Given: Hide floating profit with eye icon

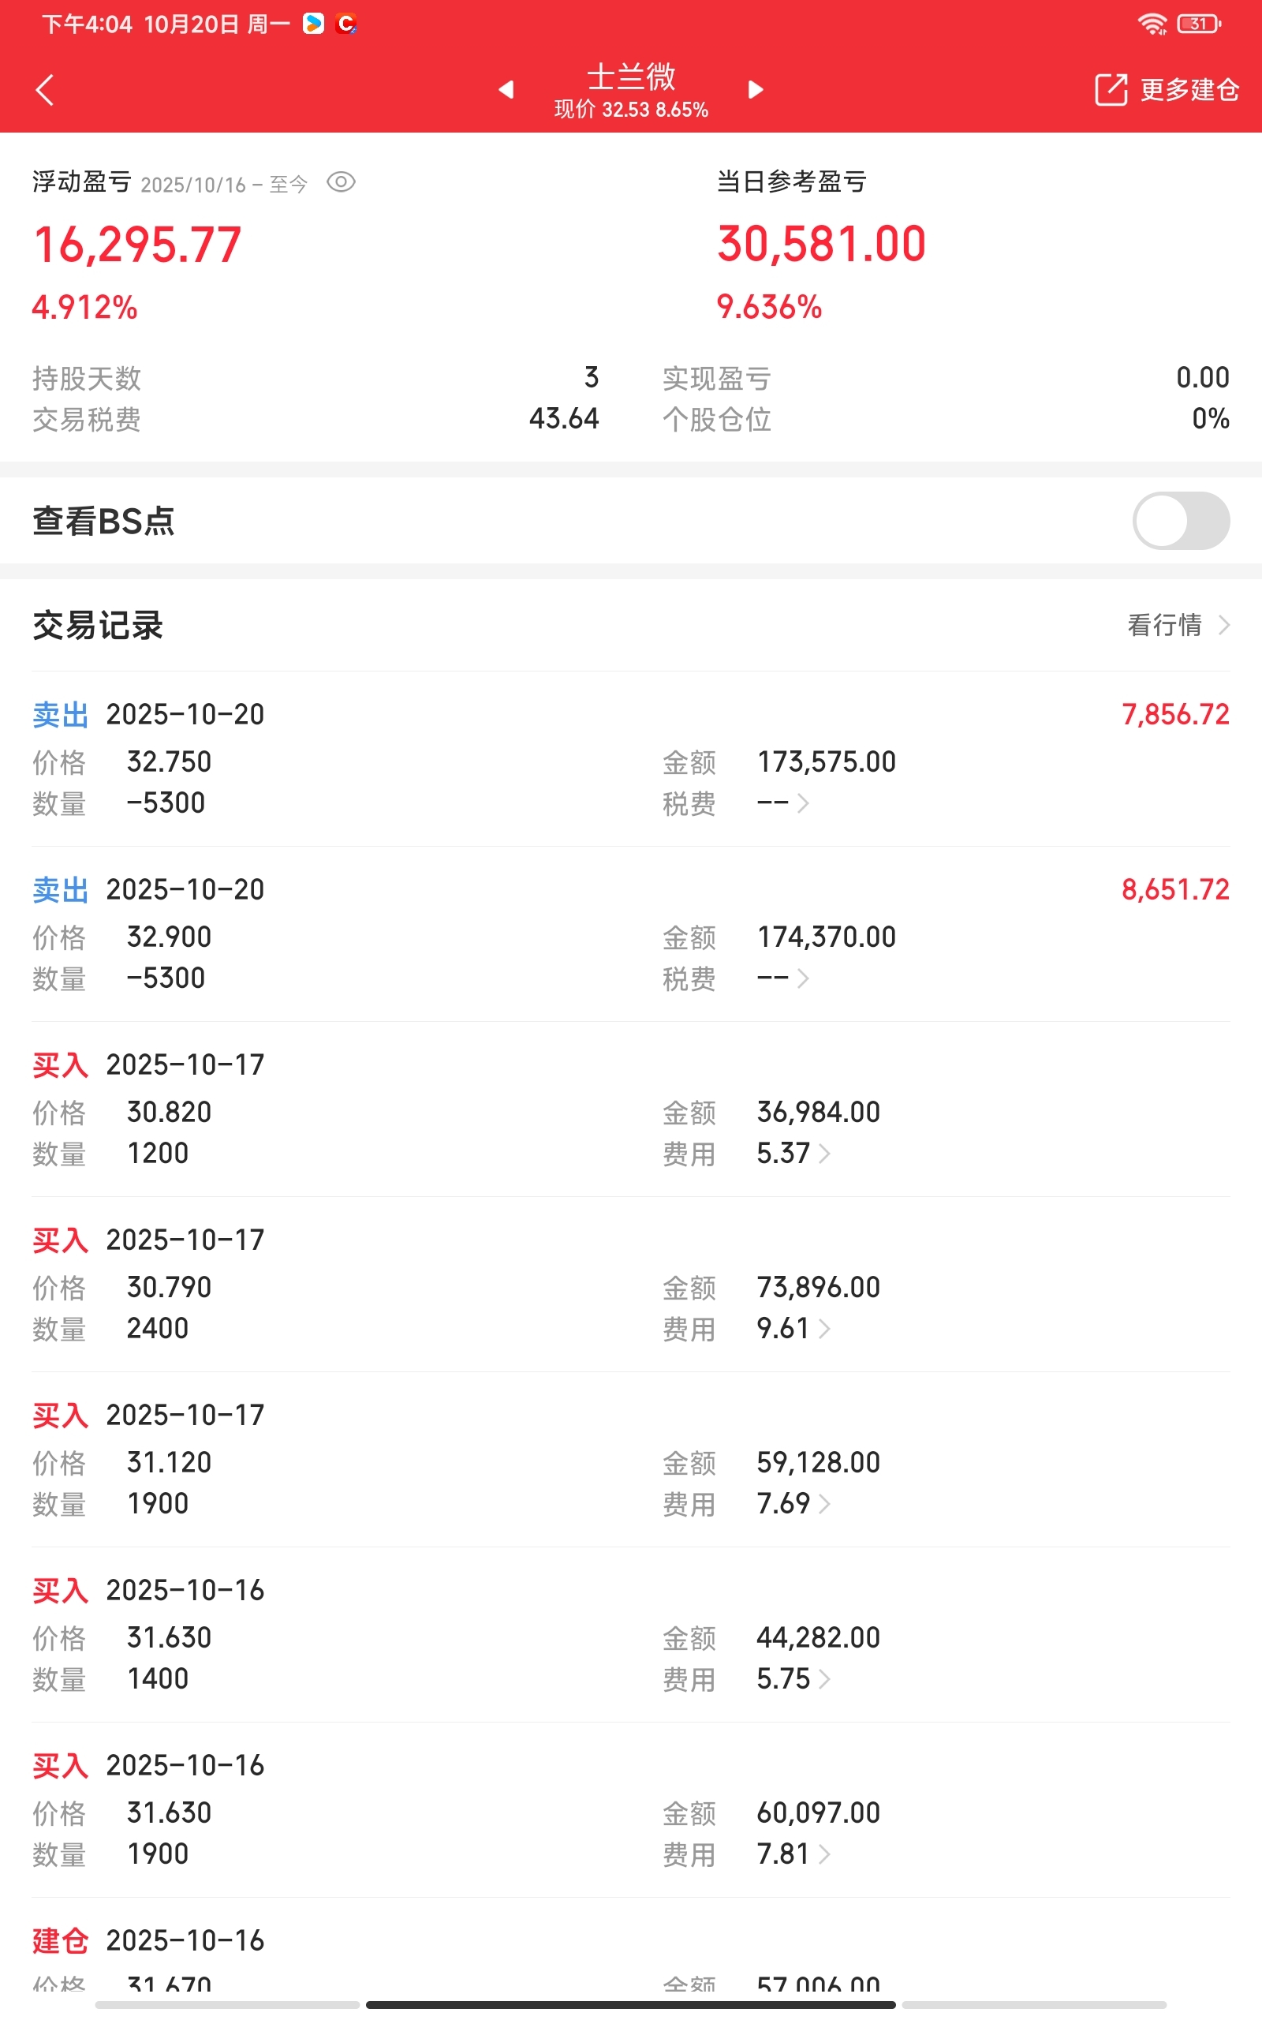Looking at the screenshot, I should click(x=341, y=182).
